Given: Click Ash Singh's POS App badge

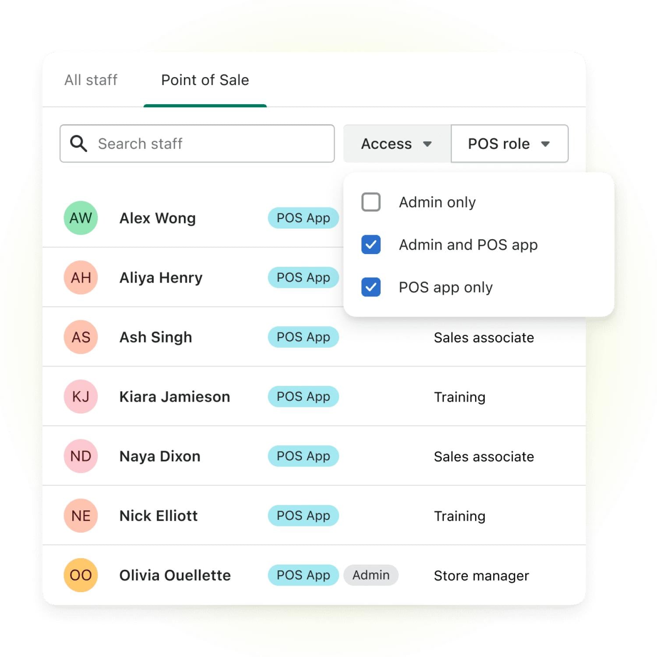Looking at the screenshot, I should point(303,337).
